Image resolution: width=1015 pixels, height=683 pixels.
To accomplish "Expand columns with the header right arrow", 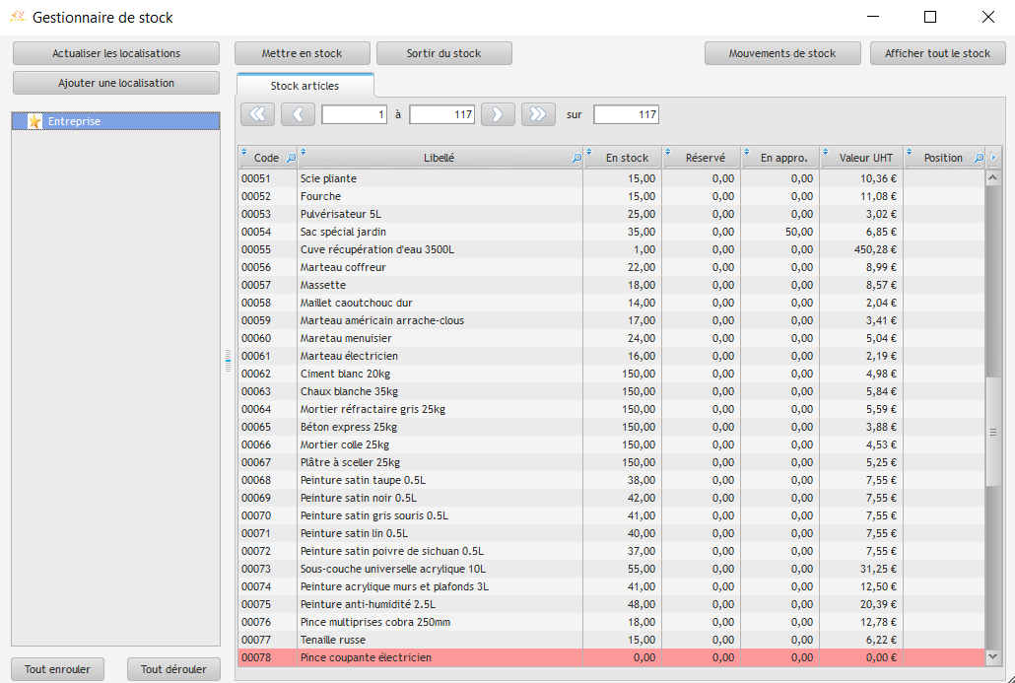I will 993,158.
